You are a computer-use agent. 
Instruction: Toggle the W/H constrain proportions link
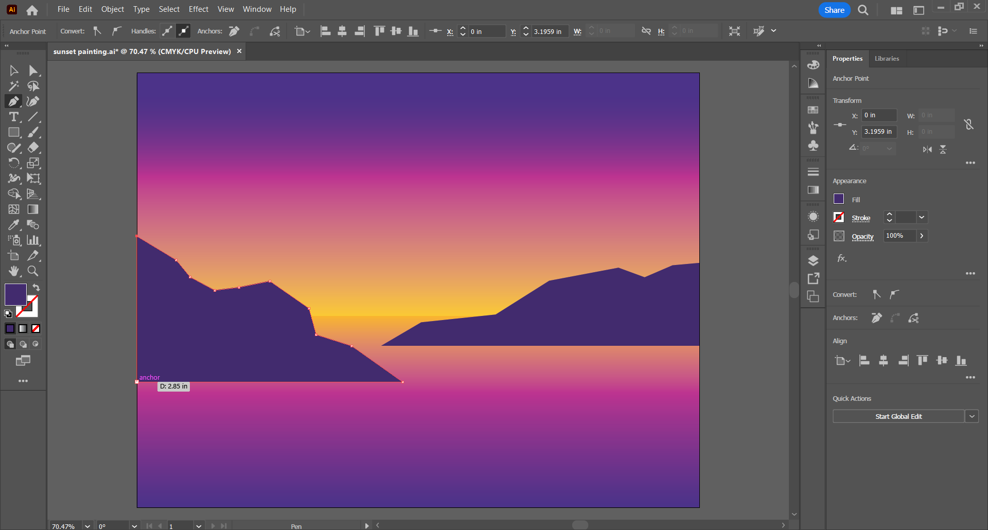click(x=969, y=123)
